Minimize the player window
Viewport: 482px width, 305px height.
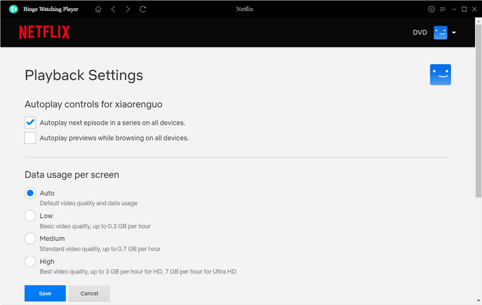click(454, 9)
